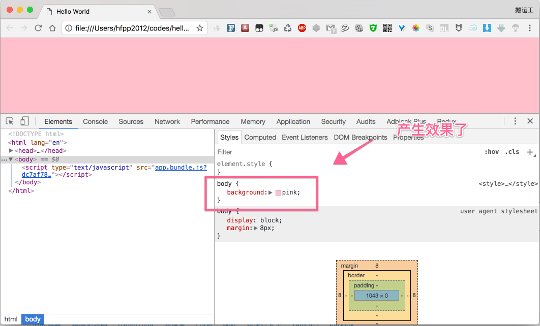This screenshot has height=326, width=540.
Task: Switch to the Console tab
Action: click(95, 121)
